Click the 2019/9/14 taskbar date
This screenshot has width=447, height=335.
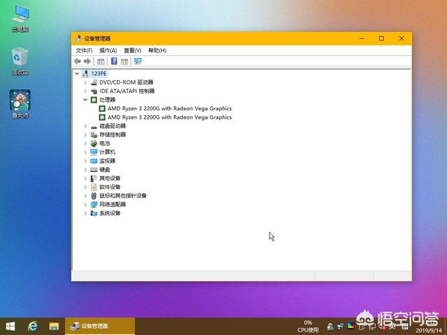point(428,330)
